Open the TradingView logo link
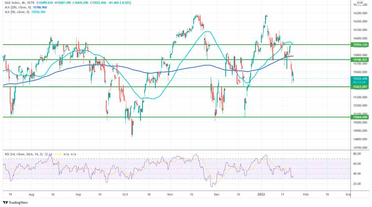 (15, 202)
